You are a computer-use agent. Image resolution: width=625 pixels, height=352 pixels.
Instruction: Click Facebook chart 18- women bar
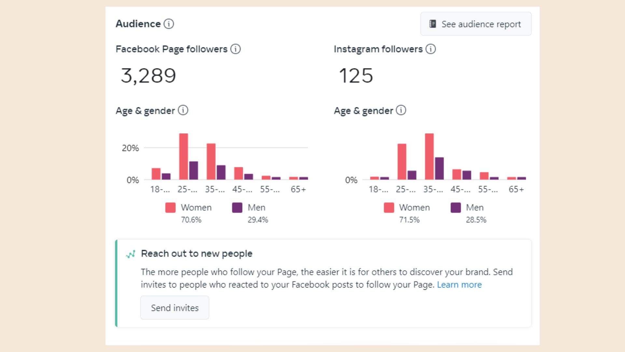[x=156, y=174]
